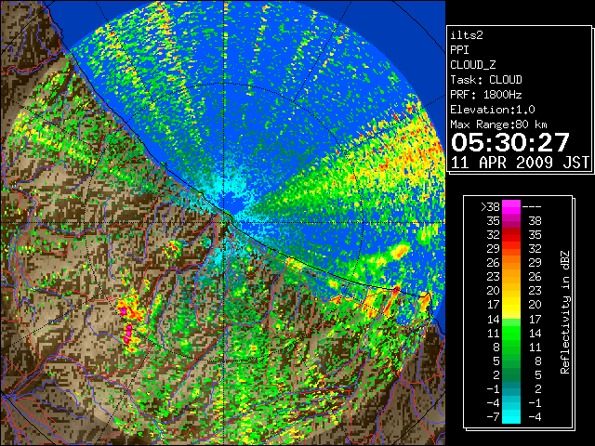The image size is (595, 446).
Task: Click the 'ilts2' site label
Action: pyautogui.click(x=467, y=35)
